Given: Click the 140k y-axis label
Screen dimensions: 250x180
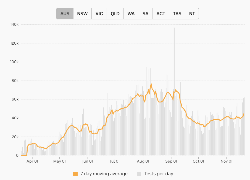Looking at the screenshot, I should pyautogui.click(x=14, y=24).
